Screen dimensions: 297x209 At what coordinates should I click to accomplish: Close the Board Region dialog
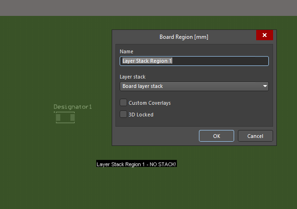coord(265,35)
